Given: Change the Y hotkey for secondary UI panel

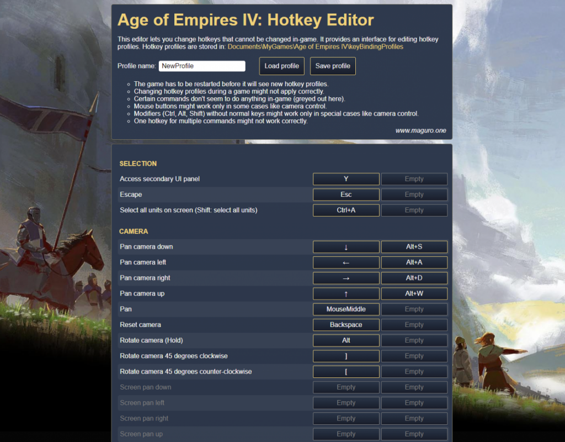Looking at the screenshot, I should (x=346, y=179).
